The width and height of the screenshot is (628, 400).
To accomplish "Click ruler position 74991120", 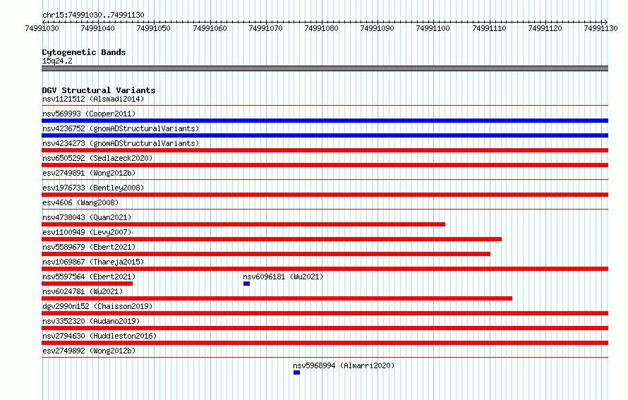I will coord(545,28).
